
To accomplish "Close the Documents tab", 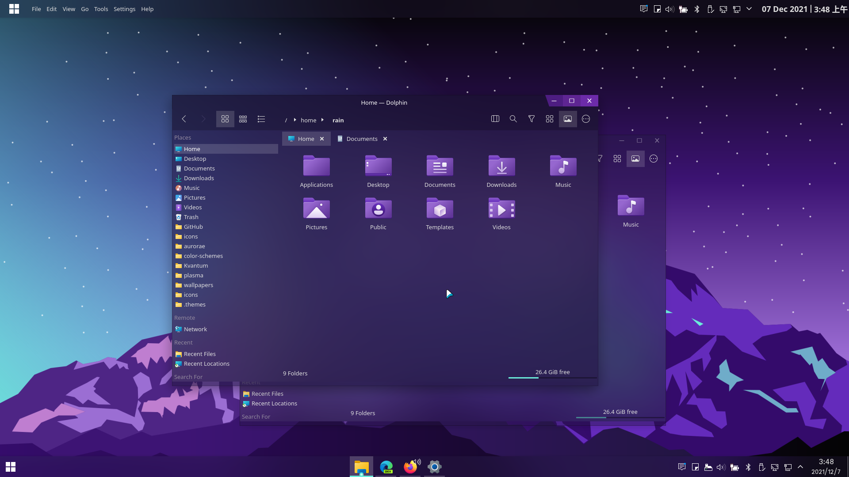I will click(385, 139).
